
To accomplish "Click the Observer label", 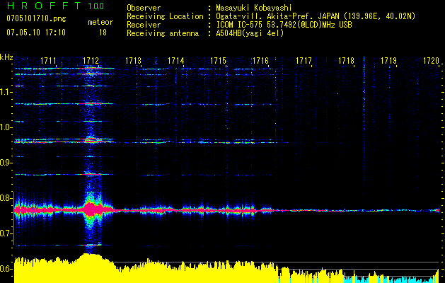I will tap(144, 8).
